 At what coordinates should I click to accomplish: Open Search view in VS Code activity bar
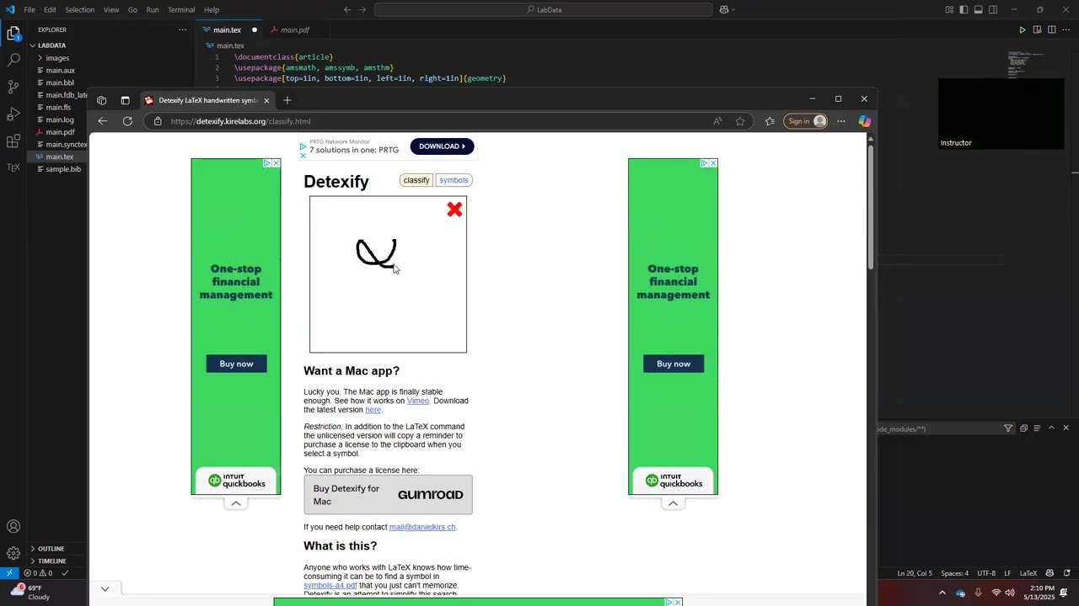click(13, 61)
